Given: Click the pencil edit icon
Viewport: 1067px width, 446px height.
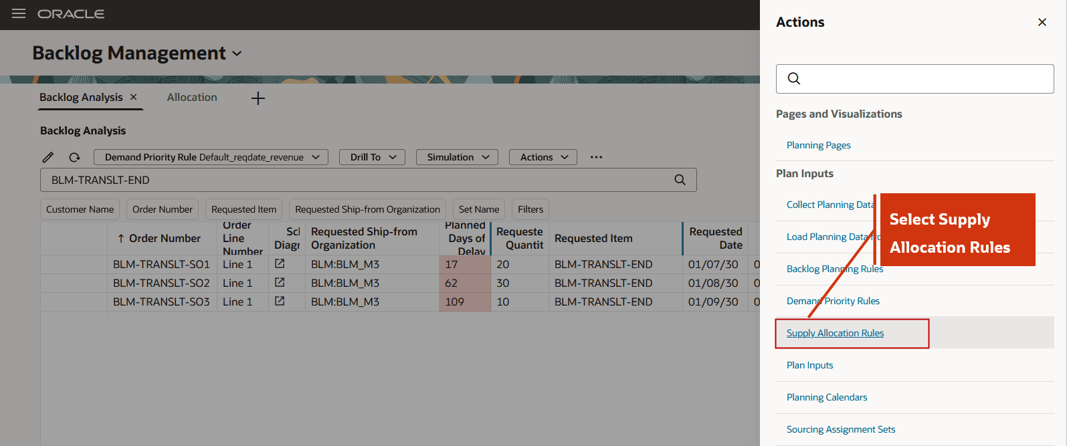Looking at the screenshot, I should point(48,157).
